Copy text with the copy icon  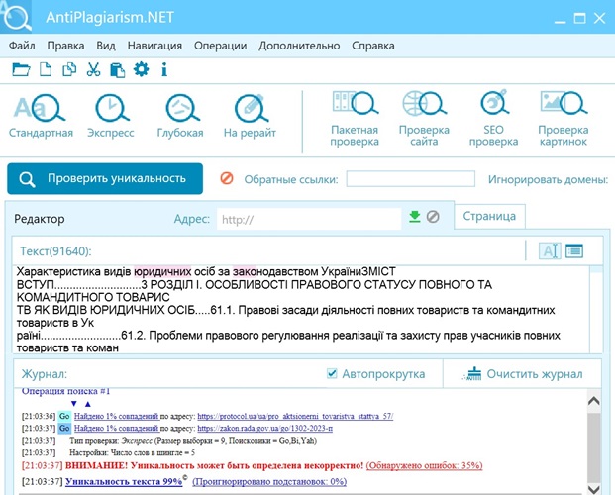click(x=69, y=69)
